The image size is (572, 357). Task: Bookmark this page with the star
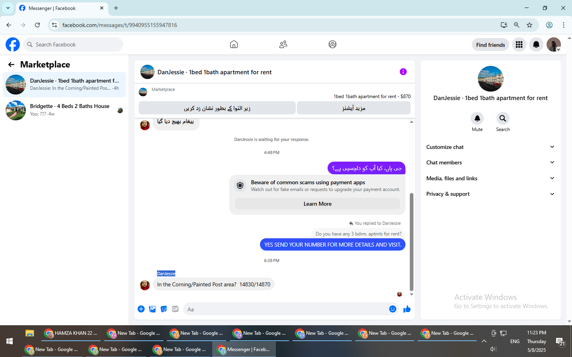pyautogui.click(x=529, y=25)
